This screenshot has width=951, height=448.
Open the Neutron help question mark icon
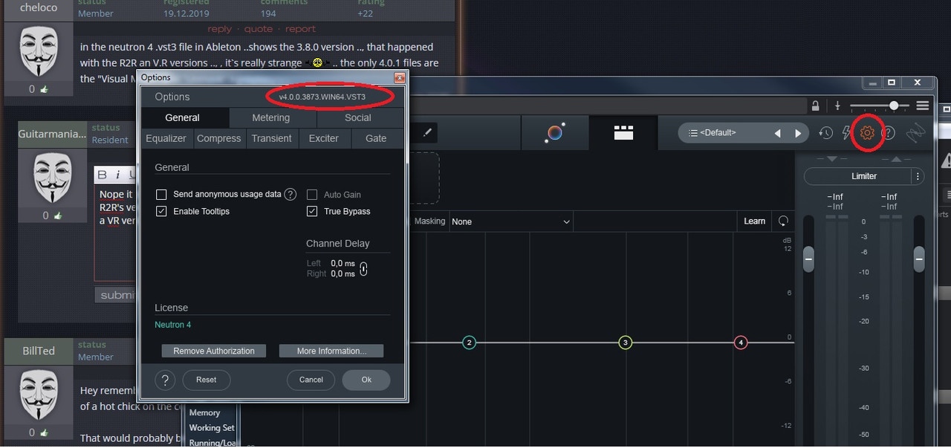[888, 133]
